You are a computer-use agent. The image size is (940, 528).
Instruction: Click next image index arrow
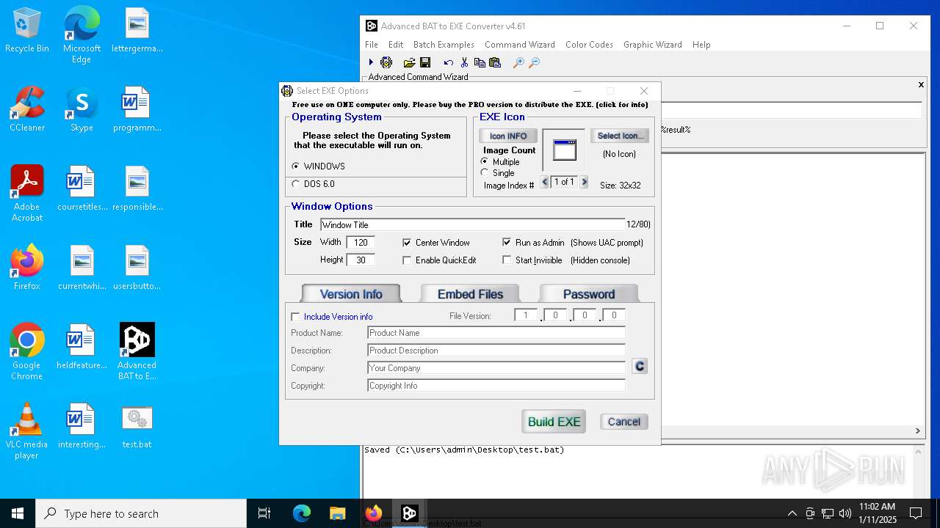[x=585, y=182]
